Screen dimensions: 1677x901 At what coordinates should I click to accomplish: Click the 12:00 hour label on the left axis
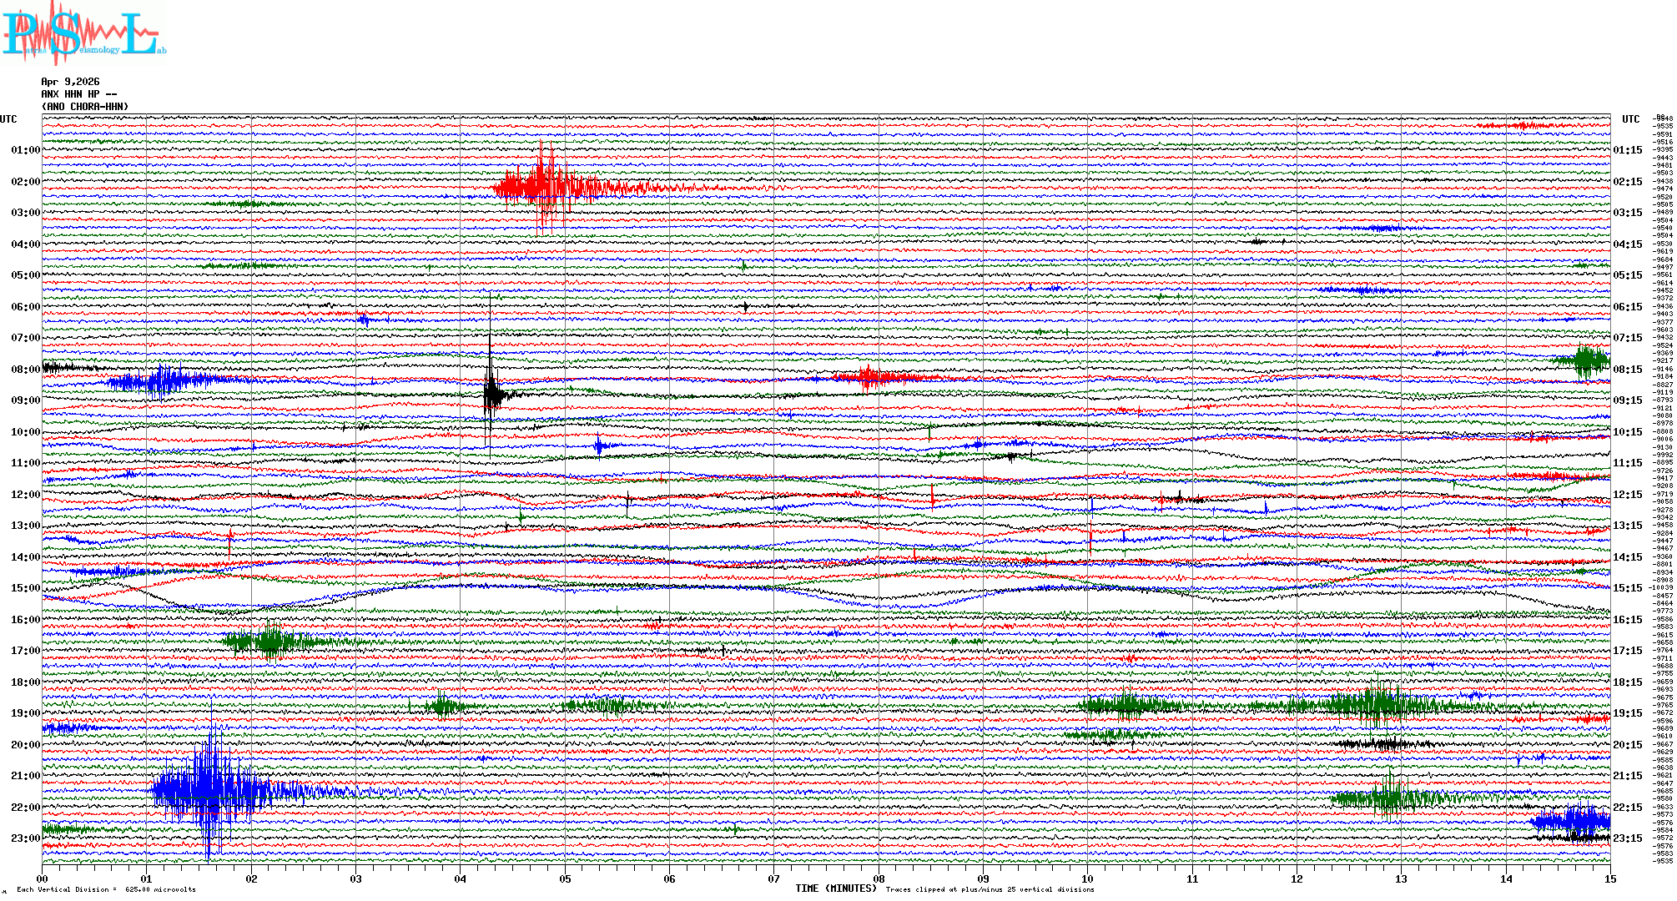tap(25, 495)
